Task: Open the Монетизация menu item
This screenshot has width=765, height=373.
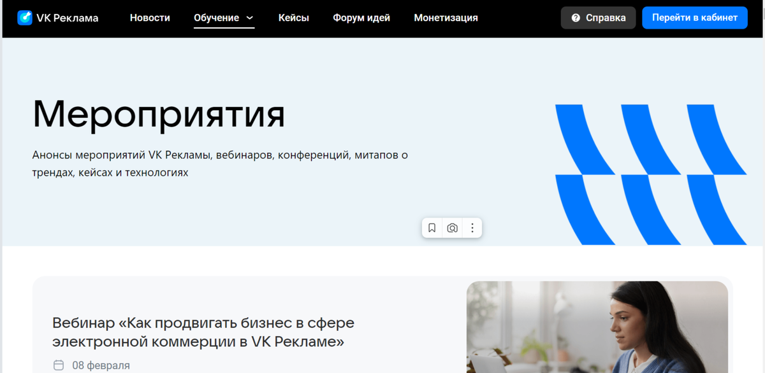Action: click(x=446, y=18)
